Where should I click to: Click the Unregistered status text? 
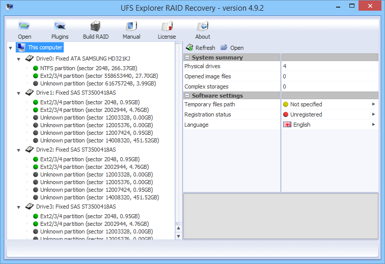(306, 114)
